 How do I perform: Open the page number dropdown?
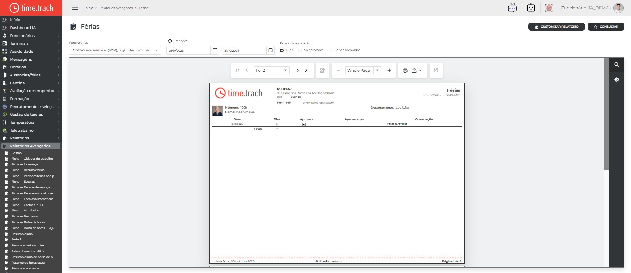click(x=272, y=70)
